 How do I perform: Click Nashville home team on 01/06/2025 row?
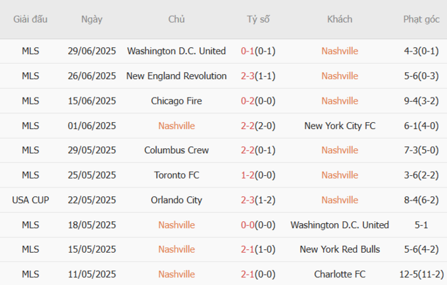pos(176,125)
